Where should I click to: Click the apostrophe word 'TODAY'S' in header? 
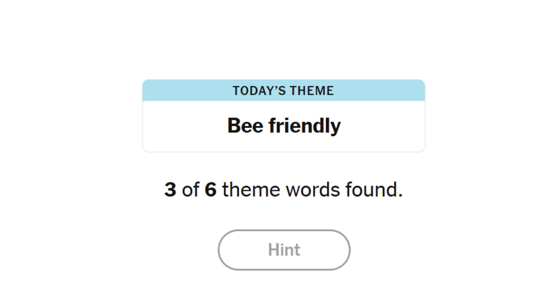[259, 90]
